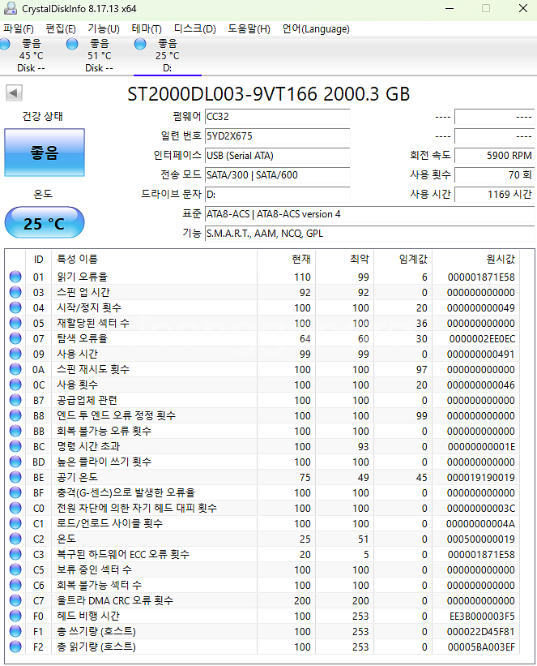Viewport: 537px width, 666px height.
Task: Click the 좋음 health status button
Action: click(45, 153)
